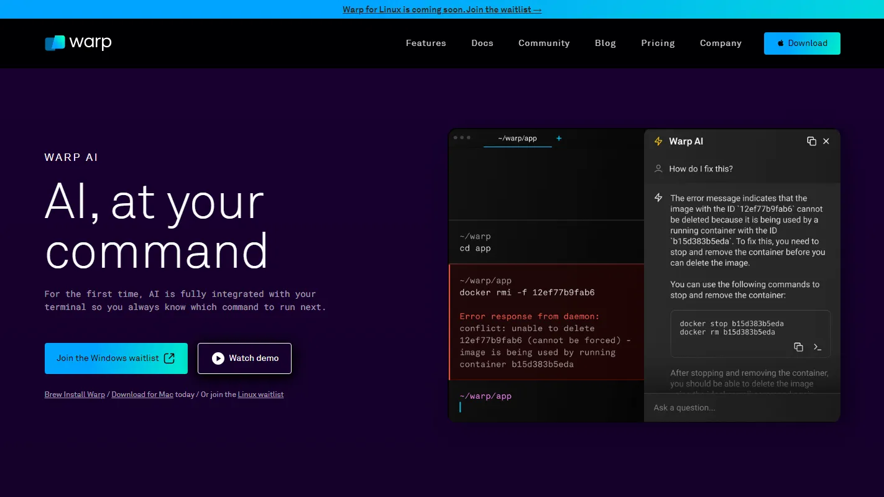
Task: Open the Features menu
Action: click(426, 43)
